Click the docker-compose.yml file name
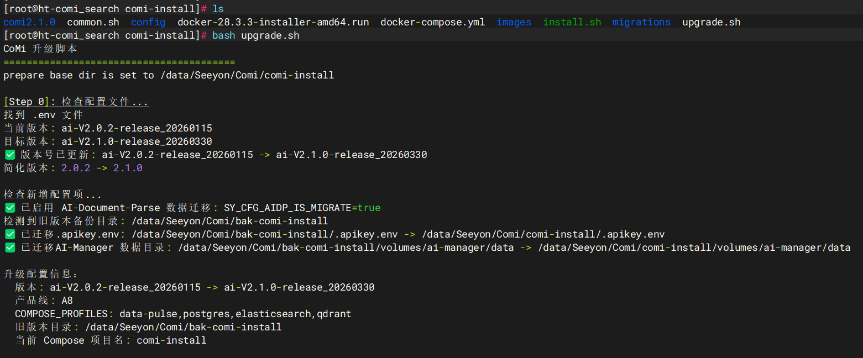 tap(433, 22)
